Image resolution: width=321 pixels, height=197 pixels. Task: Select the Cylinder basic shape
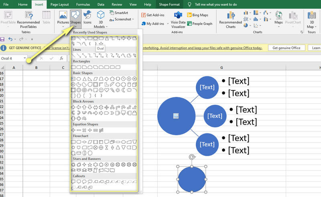[x=129, y=84]
